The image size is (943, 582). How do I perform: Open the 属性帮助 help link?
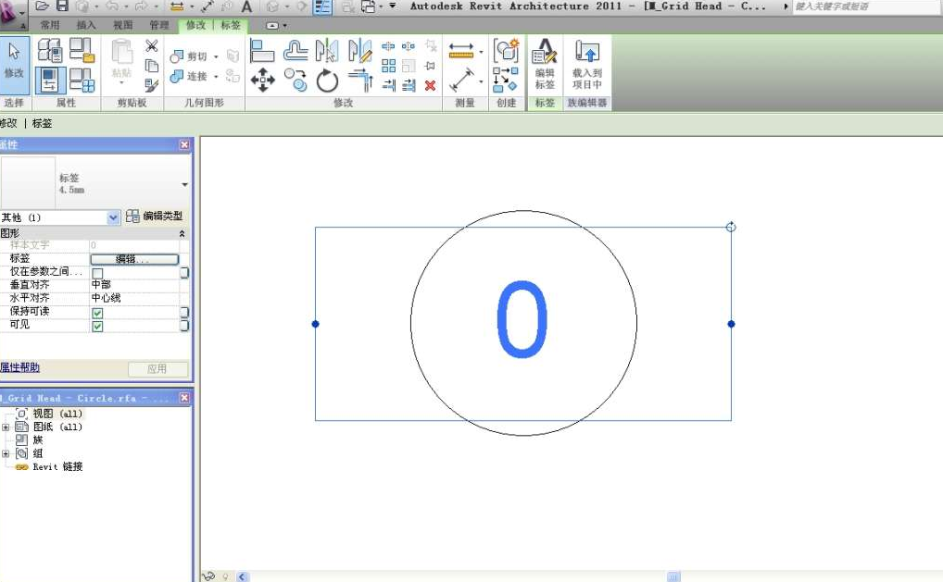click(x=19, y=367)
